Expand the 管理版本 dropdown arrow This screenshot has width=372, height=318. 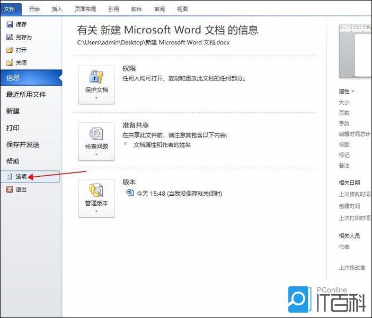click(96, 211)
